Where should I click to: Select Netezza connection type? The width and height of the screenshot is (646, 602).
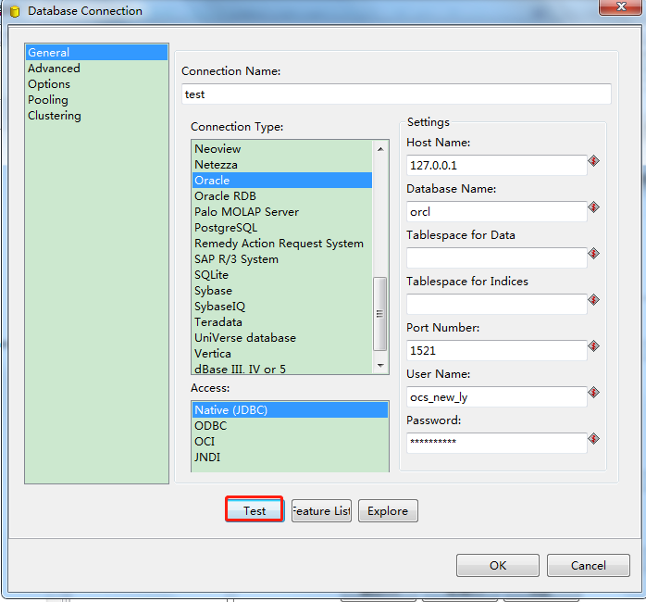[x=282, y=165]
